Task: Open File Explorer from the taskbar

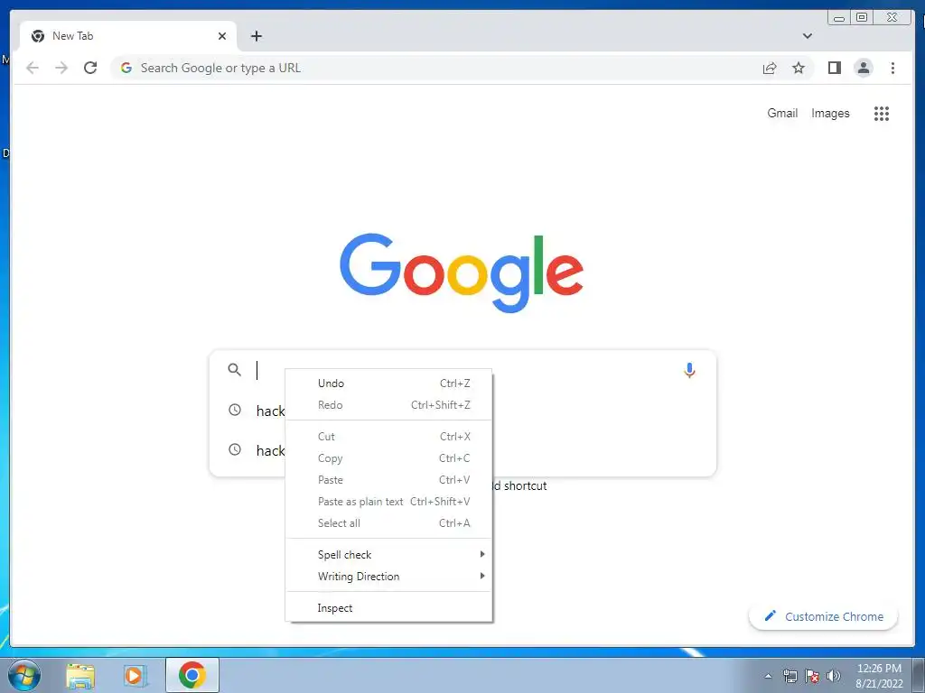Action: coord(80,676)
